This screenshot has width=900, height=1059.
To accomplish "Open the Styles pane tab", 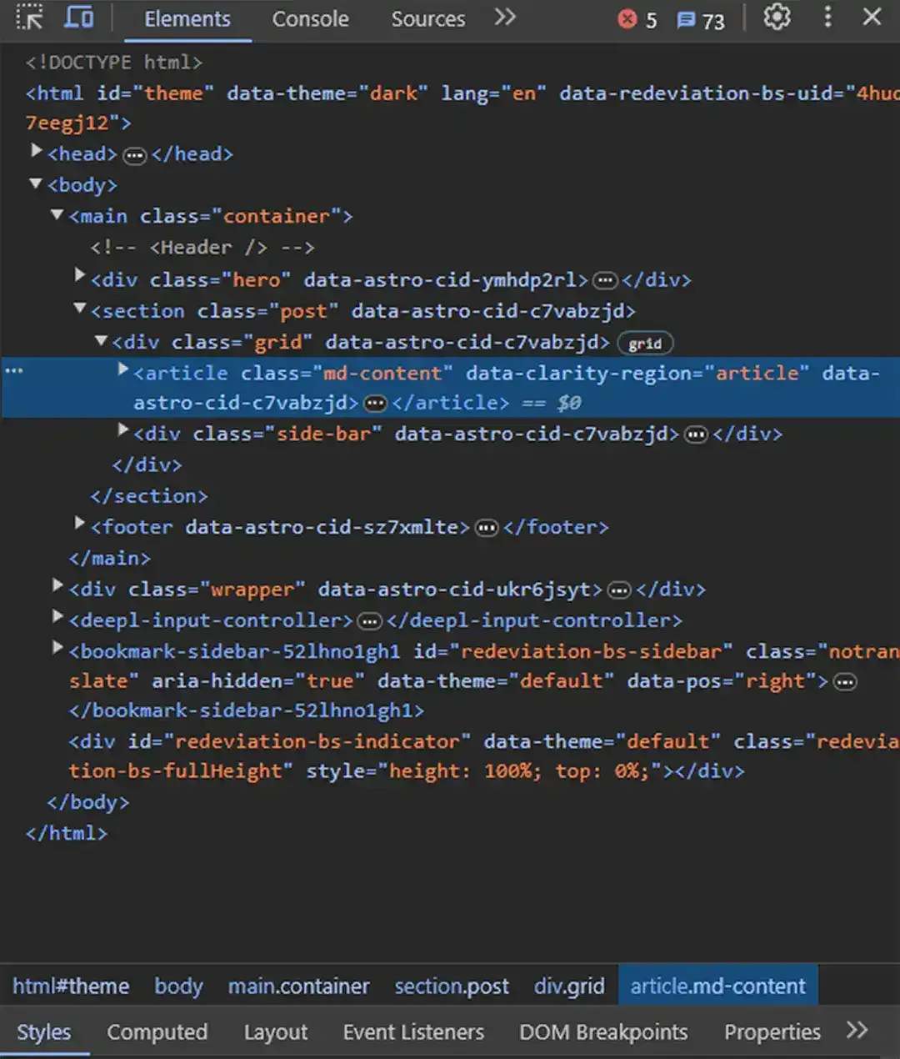I will [x=44, y=1032].
